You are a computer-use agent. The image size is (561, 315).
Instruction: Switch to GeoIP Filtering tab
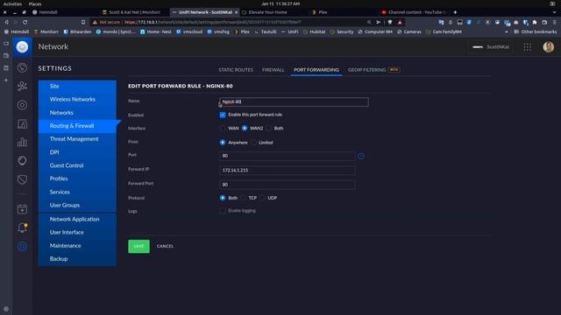coord(366,70)
